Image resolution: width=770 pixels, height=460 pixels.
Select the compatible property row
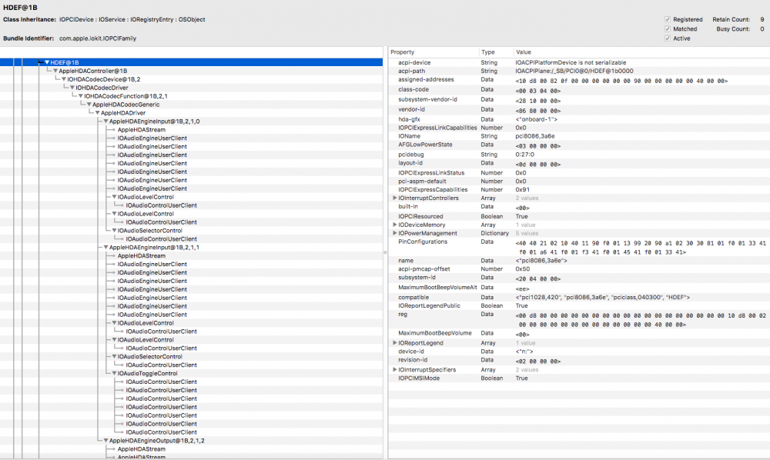pos(579,297)
